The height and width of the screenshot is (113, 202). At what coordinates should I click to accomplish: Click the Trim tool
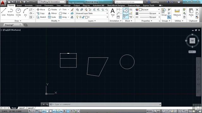[63, 9]
